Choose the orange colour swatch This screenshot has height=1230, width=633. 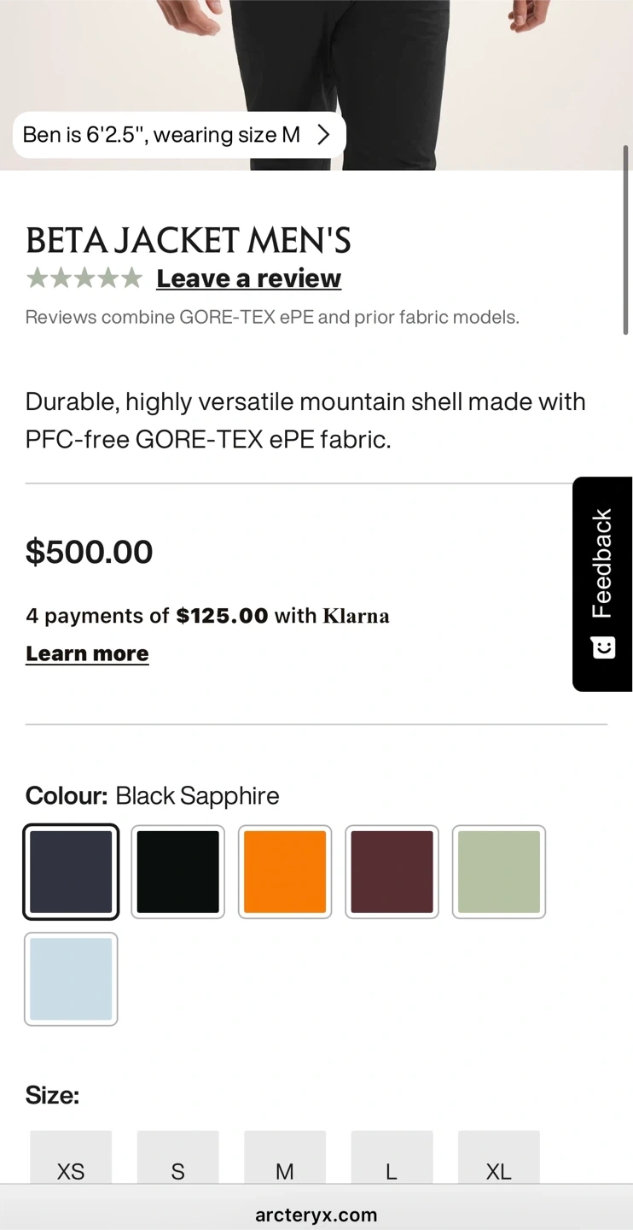(285, 871)
